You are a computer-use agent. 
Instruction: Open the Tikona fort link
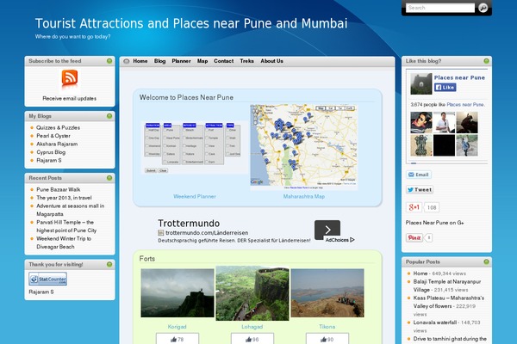tap(327, 327)
